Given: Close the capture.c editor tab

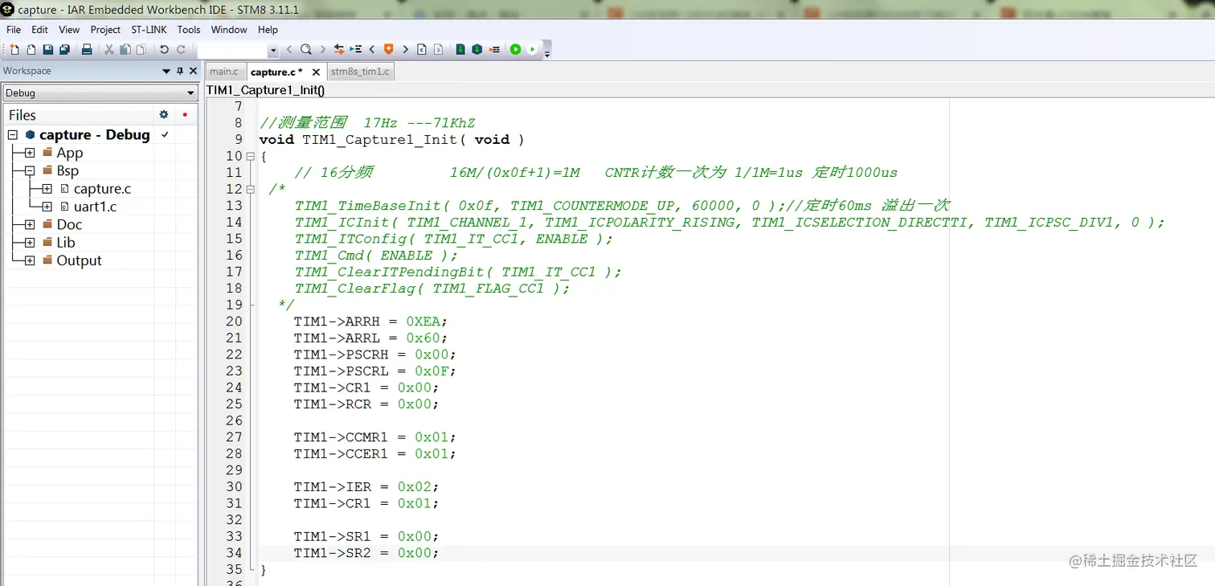Looking at the screenshot, I should click(316, 72).
